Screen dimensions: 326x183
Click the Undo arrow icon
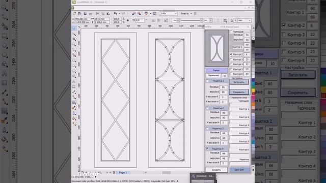(x=115, y=14)
